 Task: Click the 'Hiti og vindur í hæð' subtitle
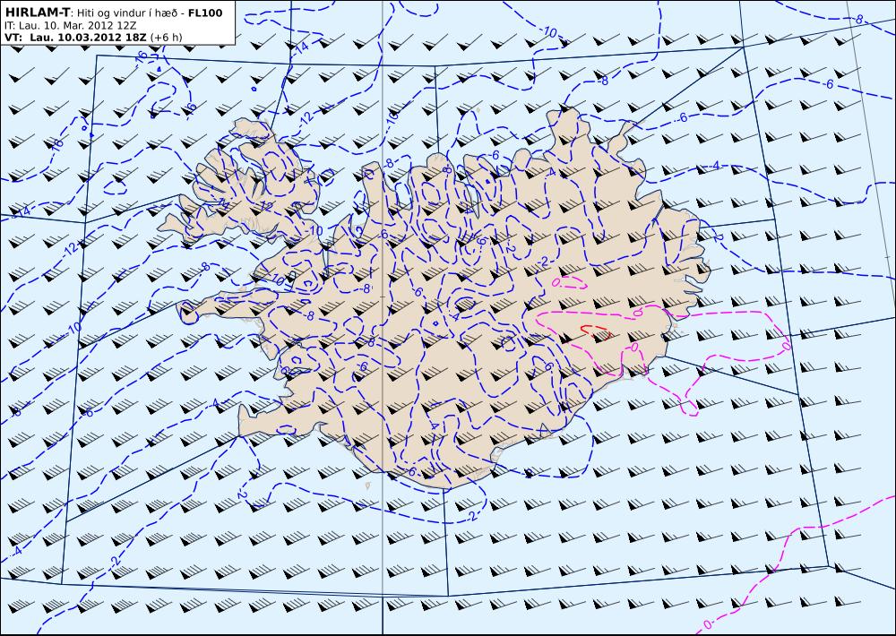pyautogui.click(x=125, y=13)
